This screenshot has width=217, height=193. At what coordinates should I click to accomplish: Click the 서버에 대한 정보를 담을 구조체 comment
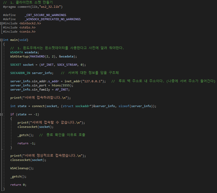(90, 73)
